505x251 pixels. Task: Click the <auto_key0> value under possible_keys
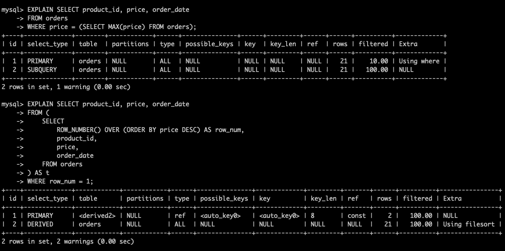[221, 215]
